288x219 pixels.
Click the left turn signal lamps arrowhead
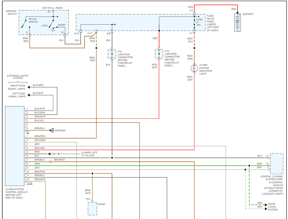pos(29,95)
